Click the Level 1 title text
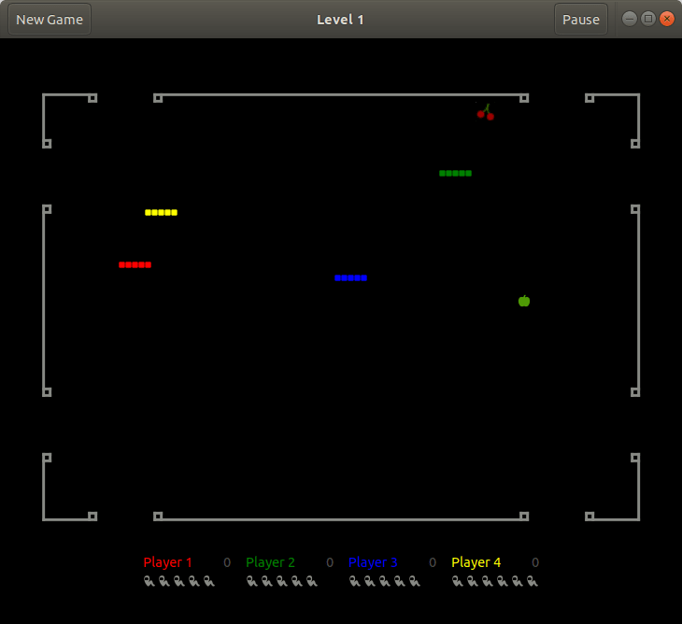This screenshot has height=624, width=682. (x=340, y=20)
